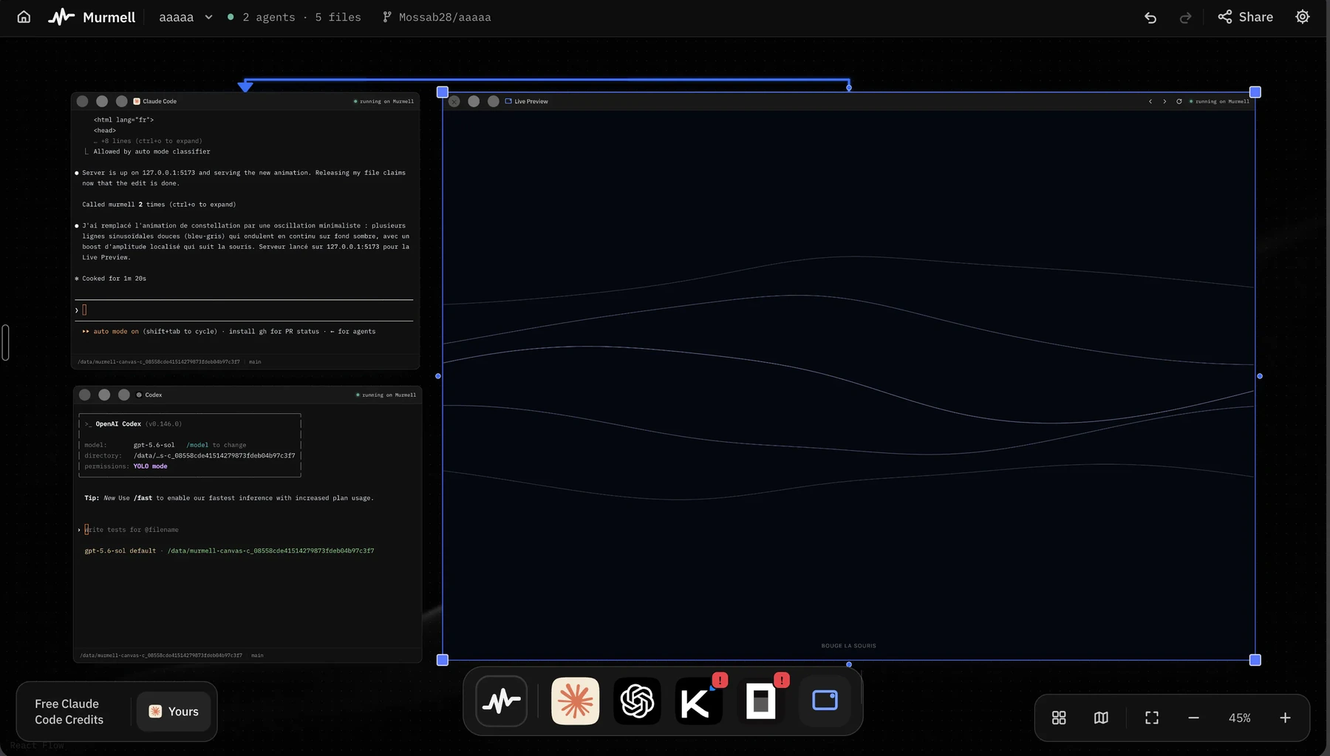Image resolution: width=1330 pixels, height=756 pixels.
Task: Undo the last canvas action
Action: coord(1150,17)
